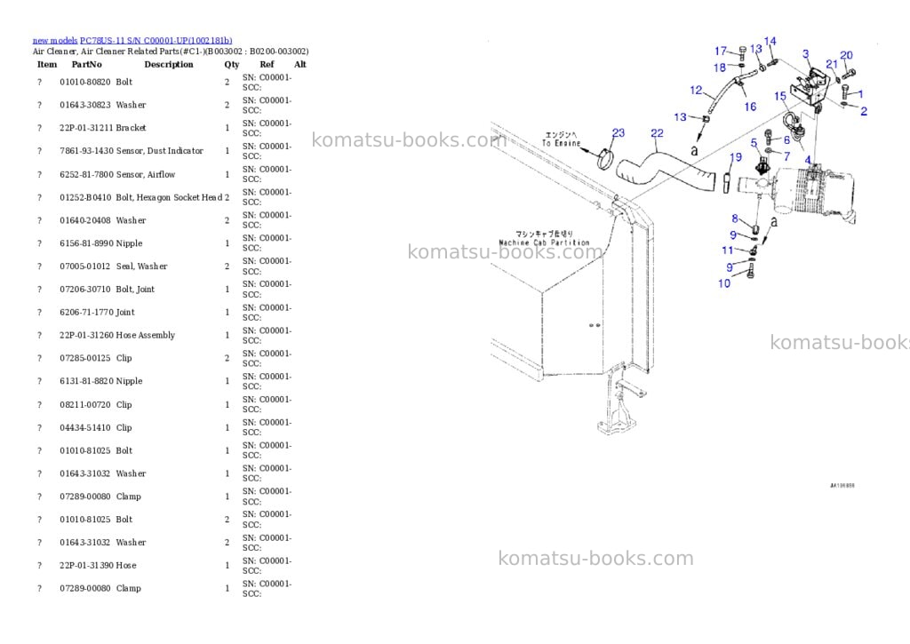Select 7861-93-1430 Sensor, Dust Indicator
This screenshot has width=910, height=644.
[x=132, y=151]
